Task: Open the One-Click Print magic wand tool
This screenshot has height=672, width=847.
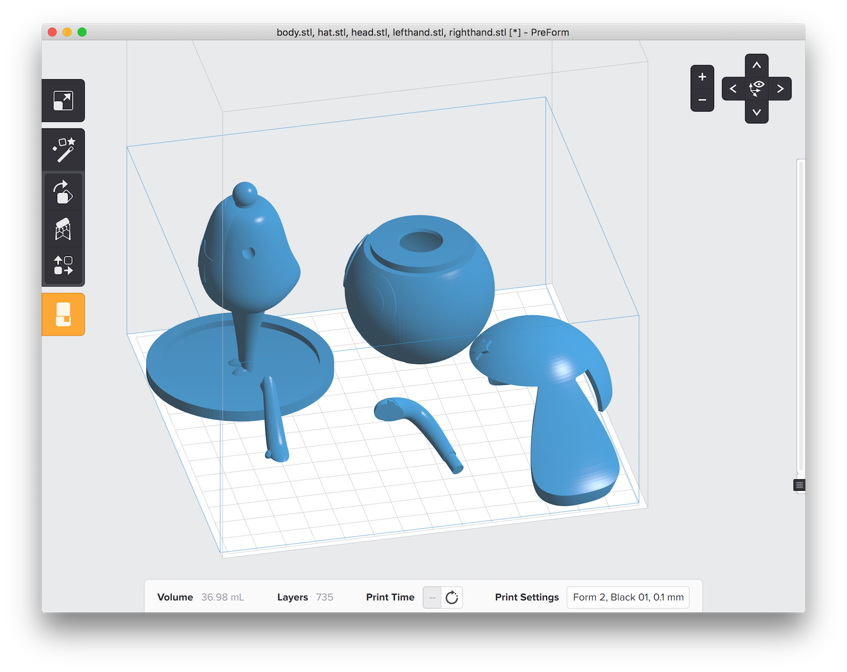Action: tap(63, 150)
